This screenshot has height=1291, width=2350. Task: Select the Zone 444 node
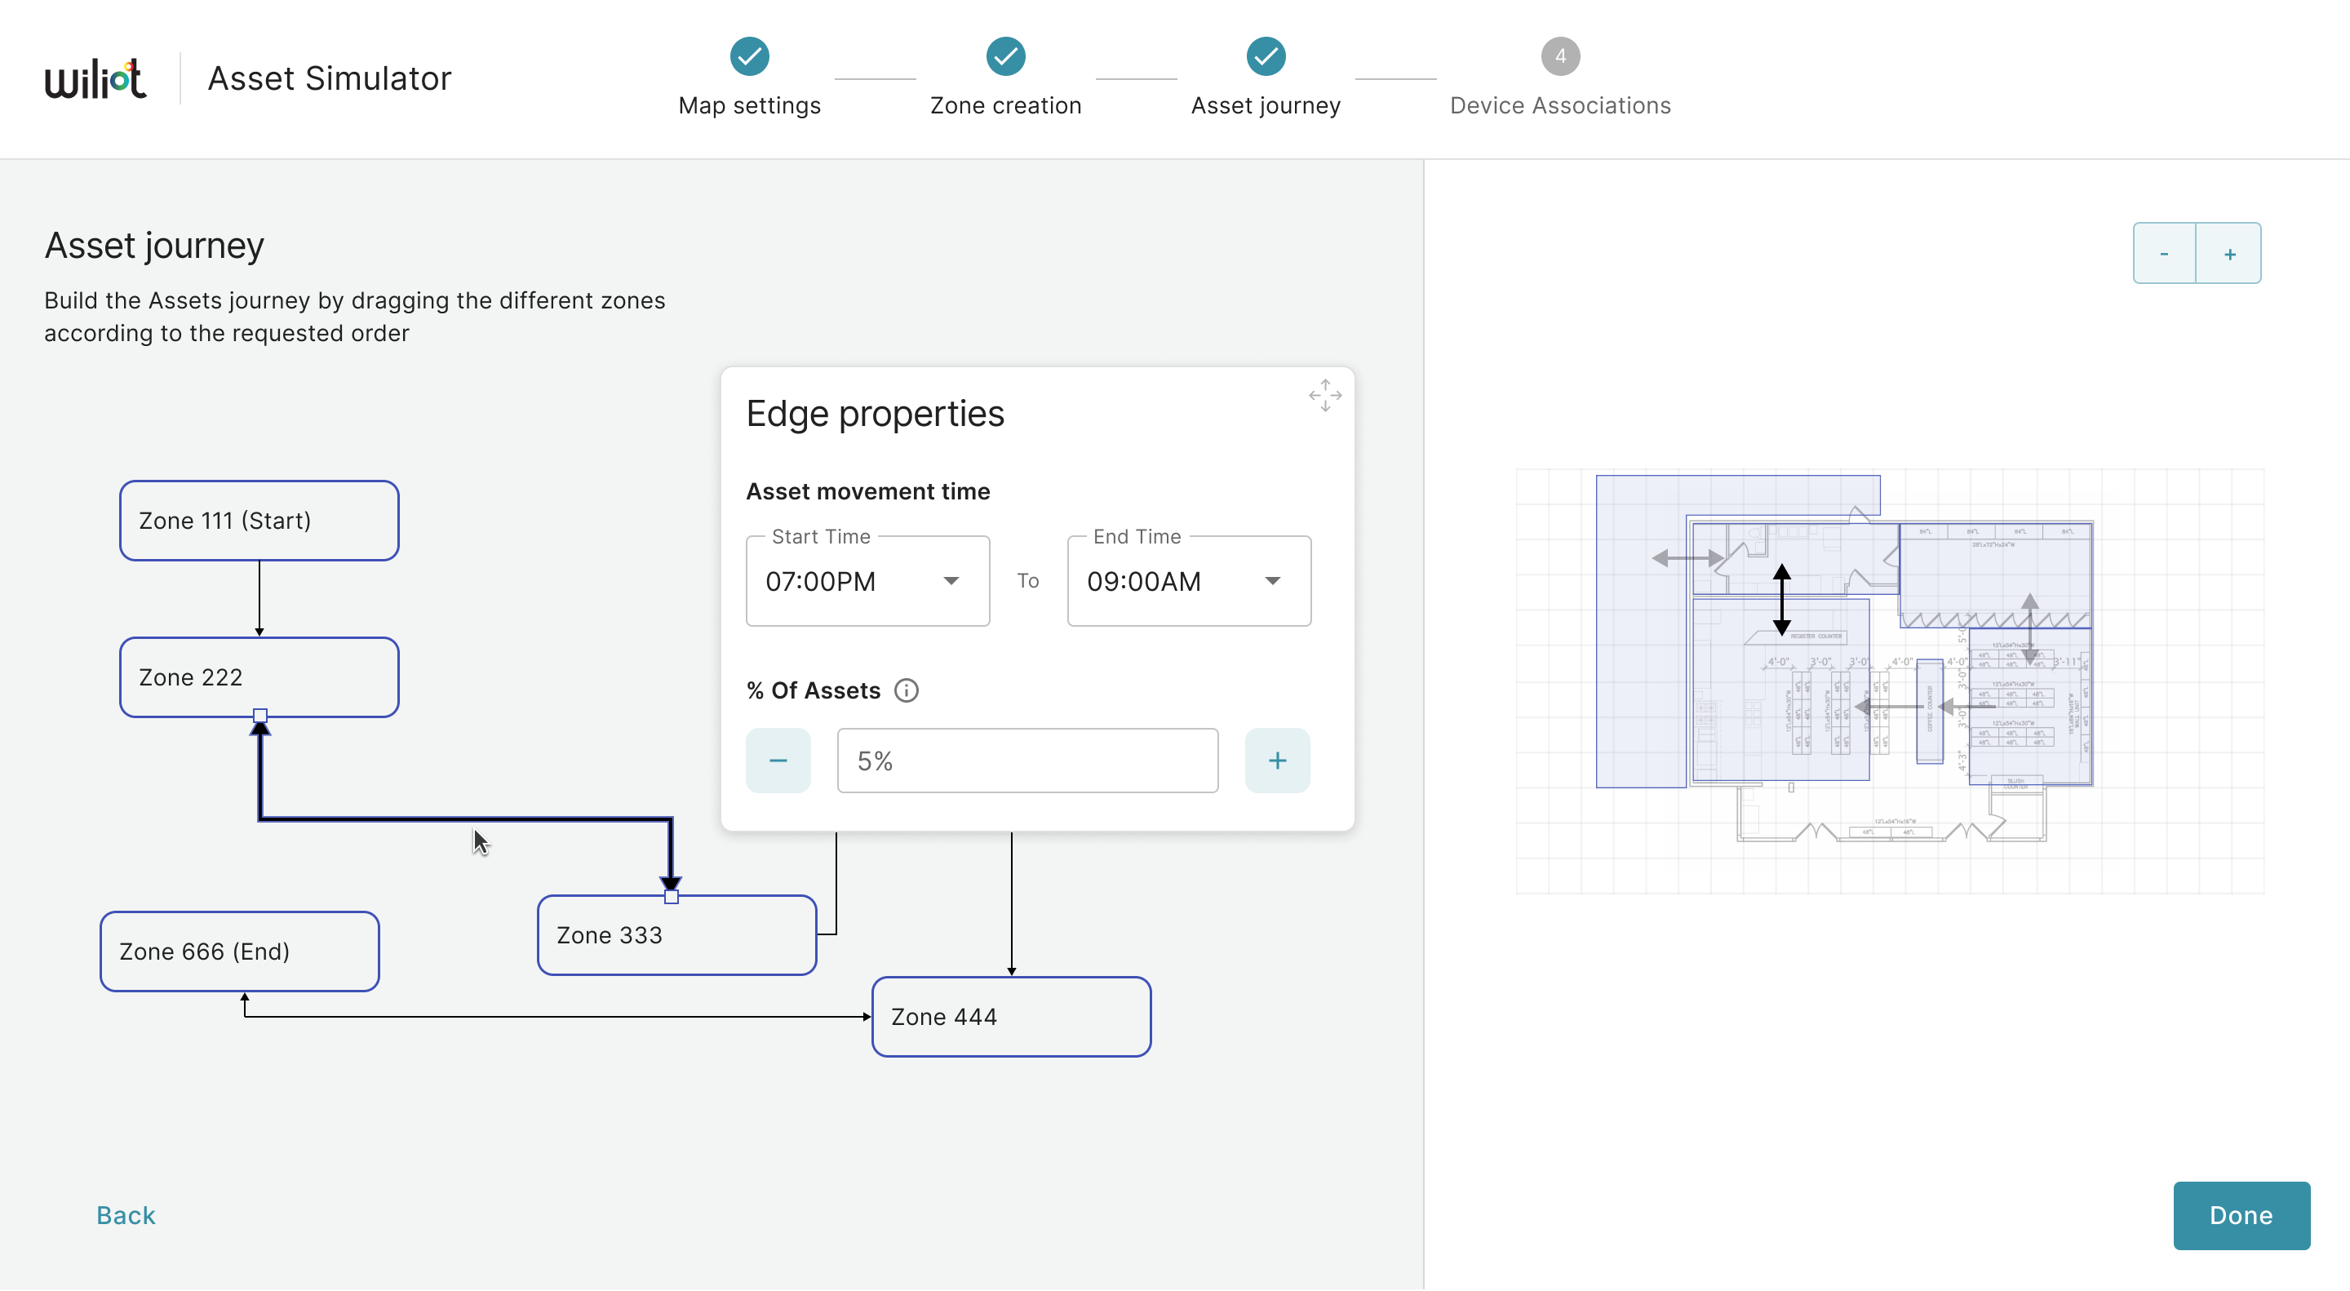click(x=1011, y=1016)
